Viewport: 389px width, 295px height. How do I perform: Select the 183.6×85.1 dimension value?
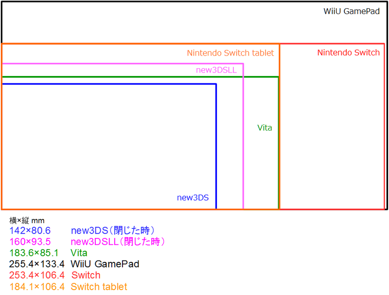click(x=34, y=253)
